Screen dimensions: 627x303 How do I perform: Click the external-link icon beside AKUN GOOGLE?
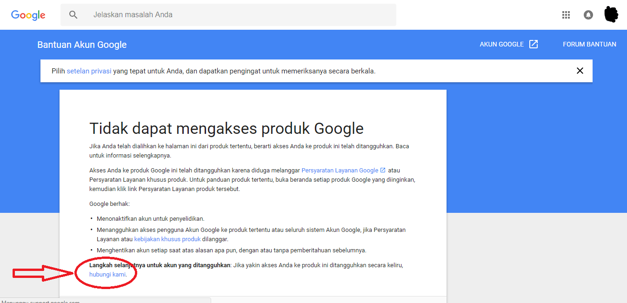point(534,44)
